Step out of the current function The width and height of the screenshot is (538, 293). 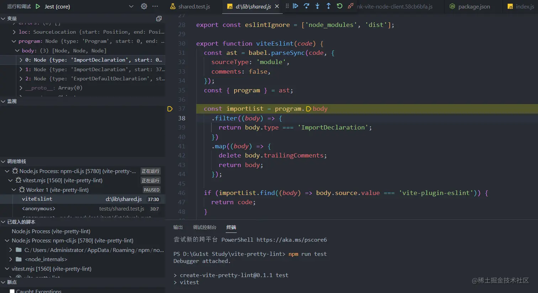[x=328, y=6]
